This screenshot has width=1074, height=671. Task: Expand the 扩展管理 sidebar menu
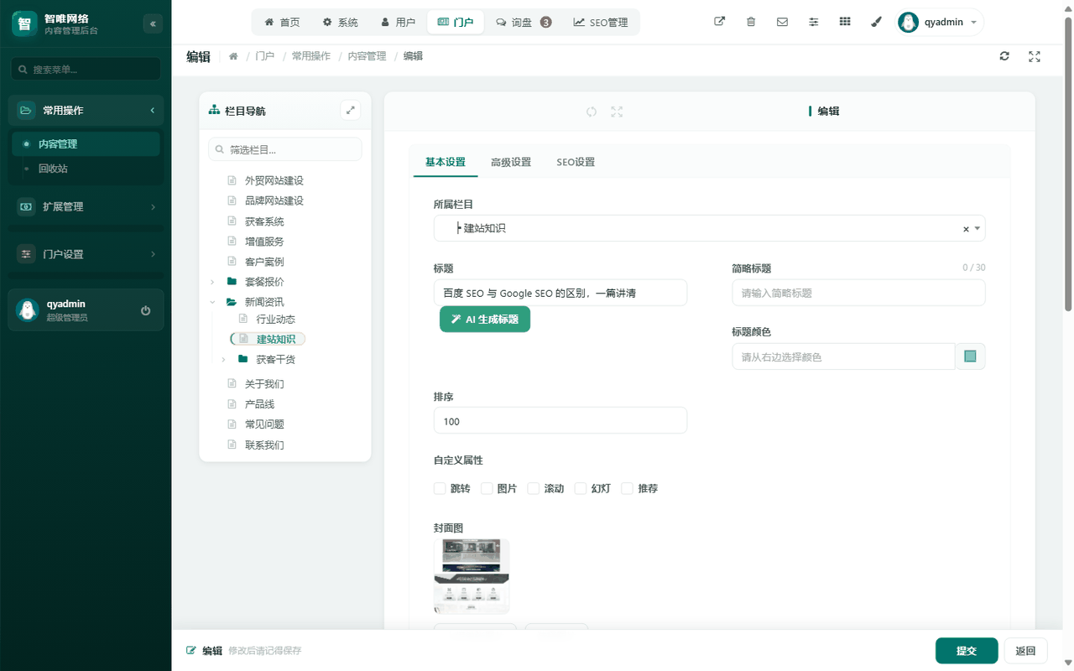click(x=87, y=206)
